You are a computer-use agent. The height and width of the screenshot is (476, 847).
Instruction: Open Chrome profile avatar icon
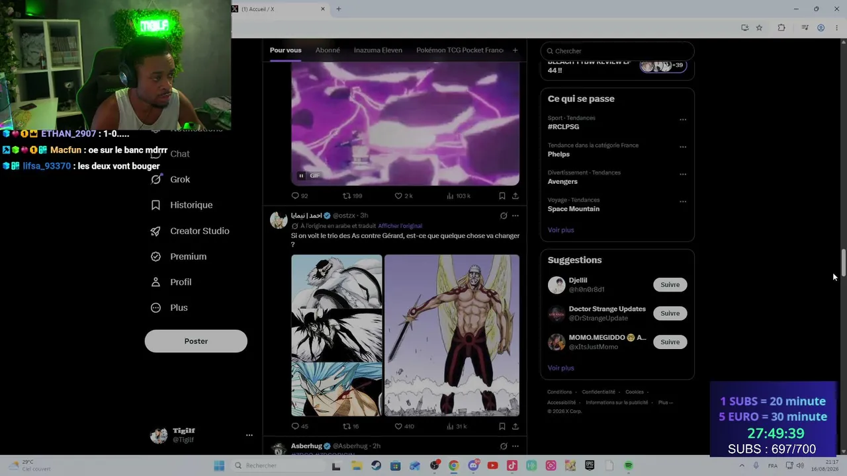pos(821,28)
